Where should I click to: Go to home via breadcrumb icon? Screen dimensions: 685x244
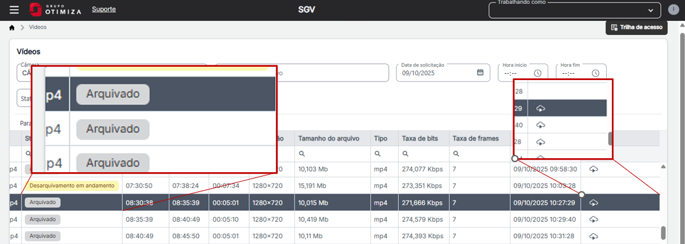[12, 27]
